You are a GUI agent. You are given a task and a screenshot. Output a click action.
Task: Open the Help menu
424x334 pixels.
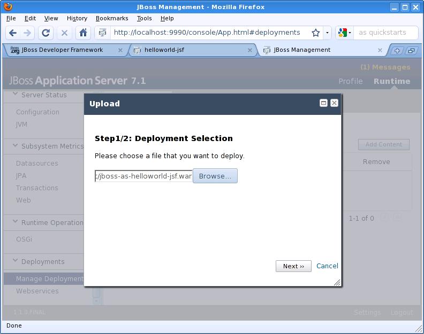[x=167, y=18]
